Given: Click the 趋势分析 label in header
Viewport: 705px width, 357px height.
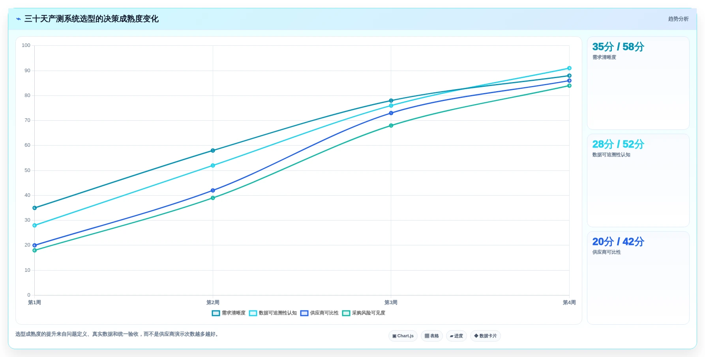Looking at the screenshot, I should click(678, 19).
